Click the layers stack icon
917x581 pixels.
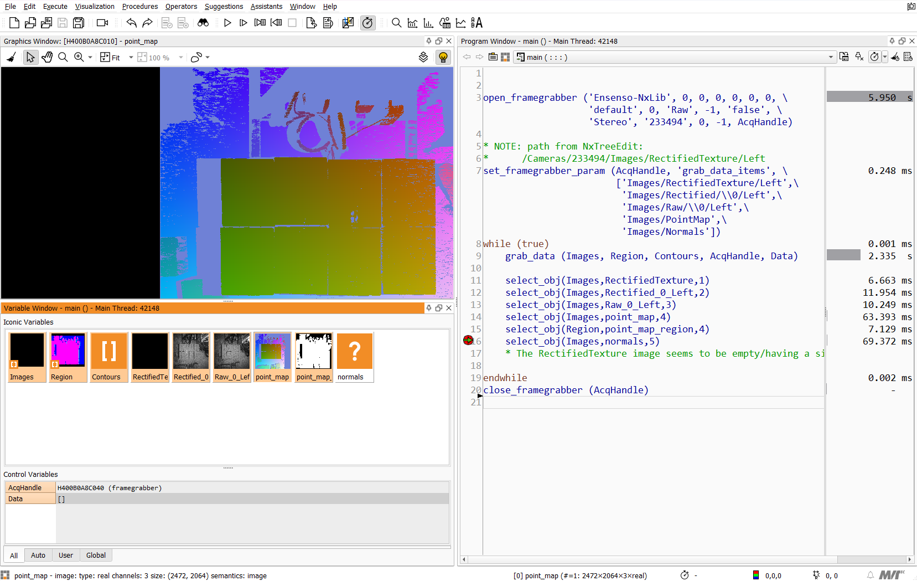coord(423,57)
